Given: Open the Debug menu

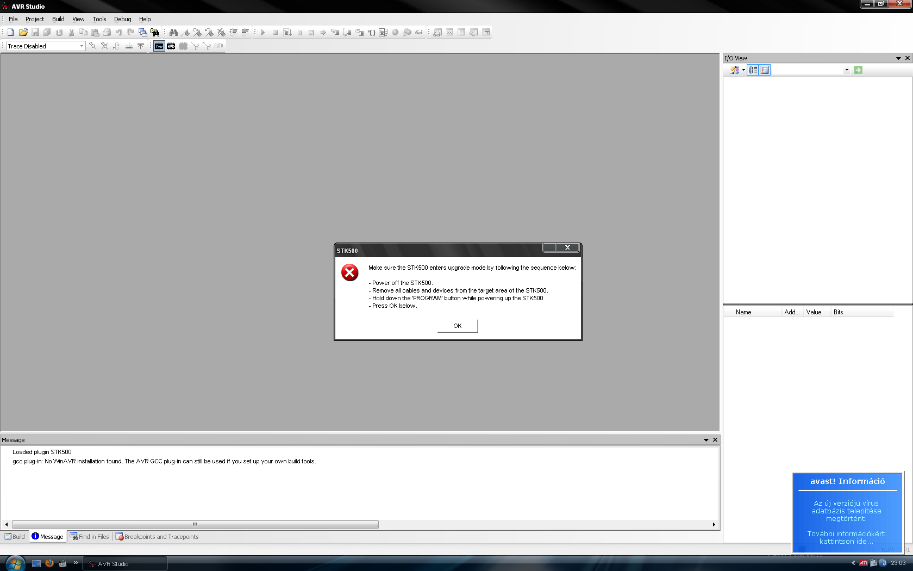Looking at the screenshot, I should (x=123, y=19).
